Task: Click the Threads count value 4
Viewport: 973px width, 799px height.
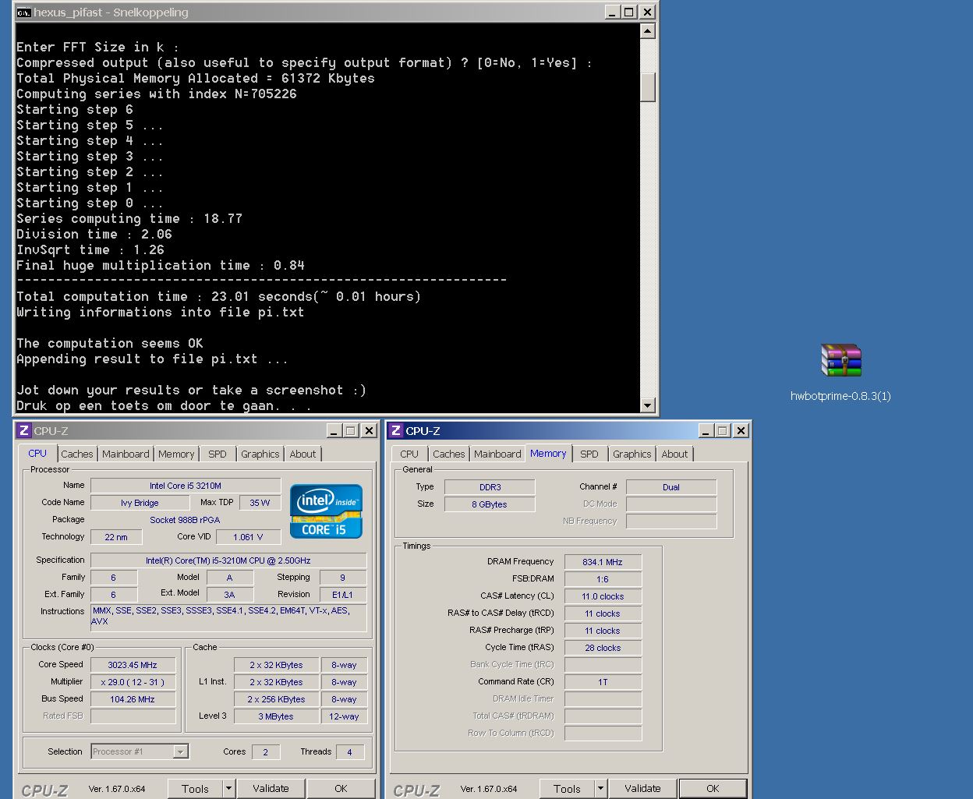Action: (x=349, y=752)
